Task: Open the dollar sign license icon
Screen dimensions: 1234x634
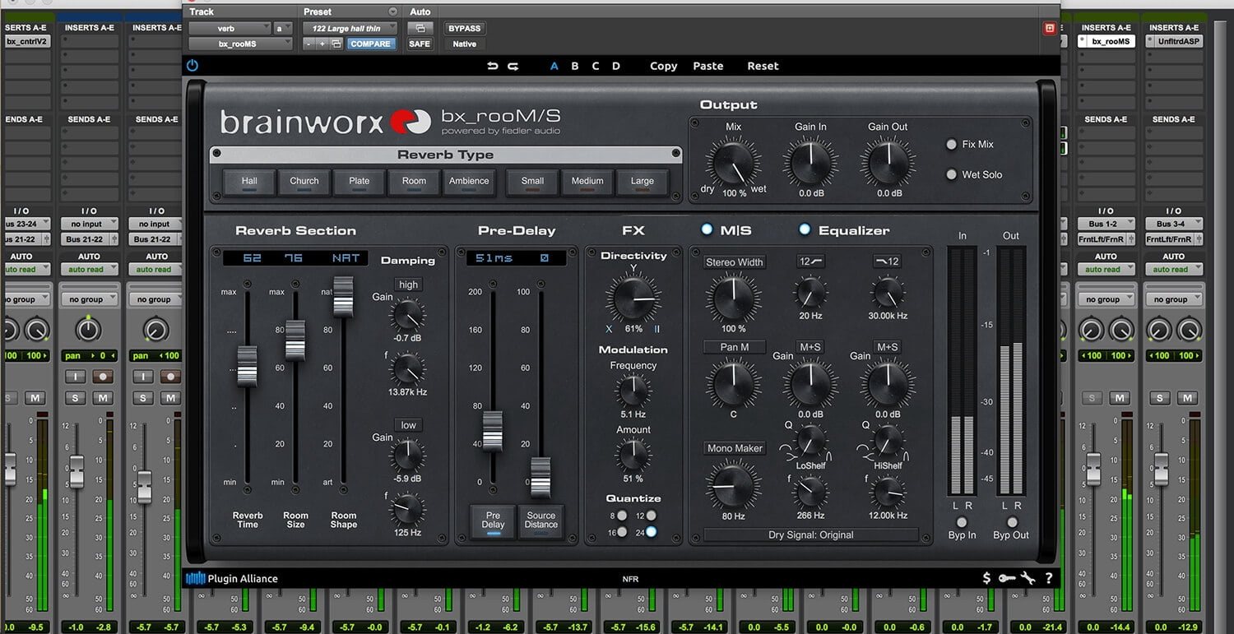Action: 986,578
